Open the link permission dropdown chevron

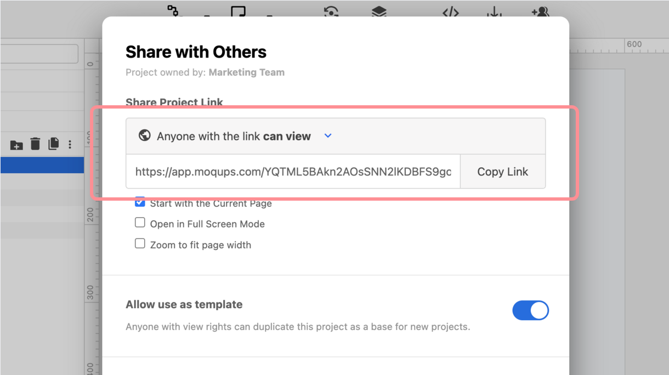(328, 136)
